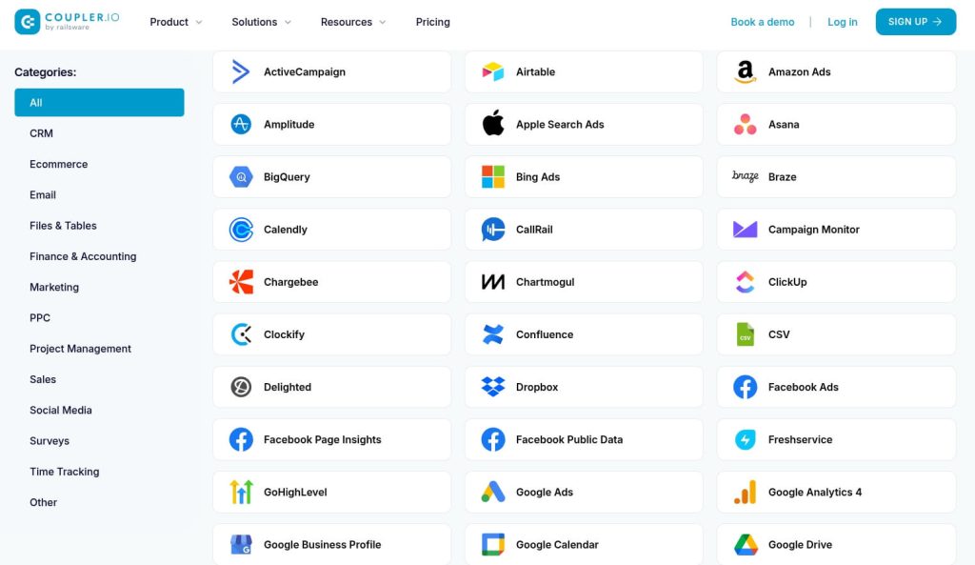The image size is (975, 565).
Task: Select the CSV file icon
Action: point(745,334)
